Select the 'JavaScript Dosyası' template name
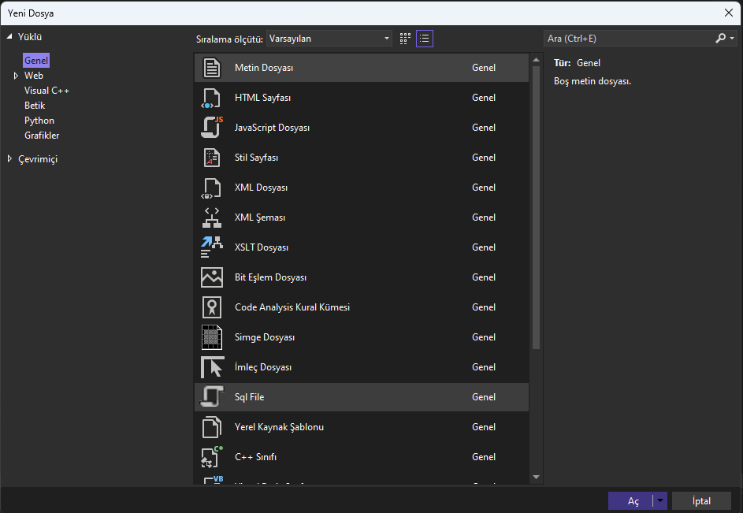The height and width of the screenshot is (513, 743). pyautogui.click(x=272, y=128)
